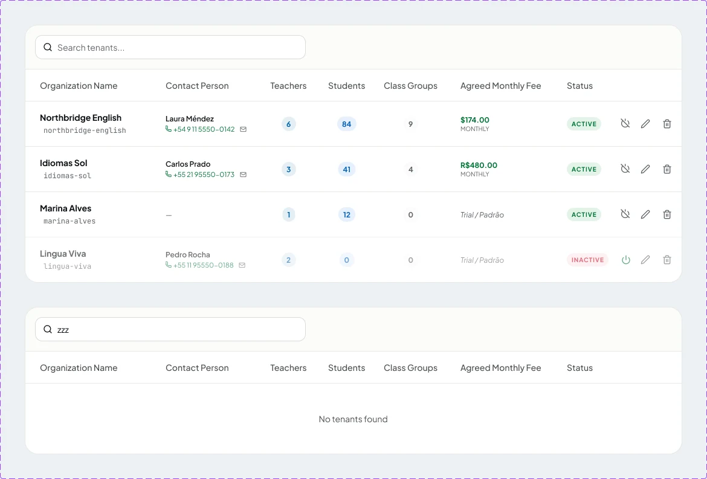This screenshot has height=479, width=707.
Task: Edit Idiomas Sol with pencil icon
Action: click(645, 169)
